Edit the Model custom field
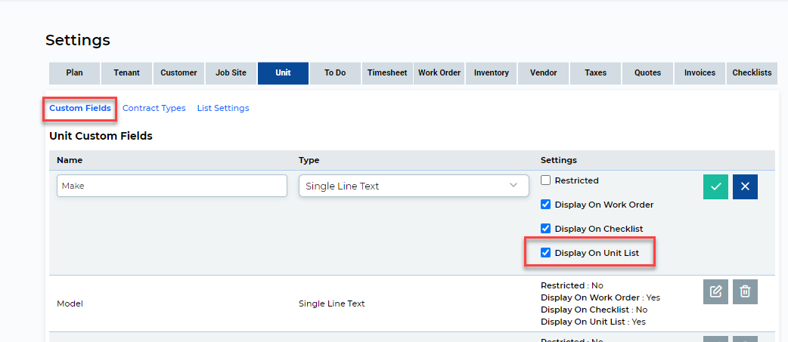 [x=715, y=291]
